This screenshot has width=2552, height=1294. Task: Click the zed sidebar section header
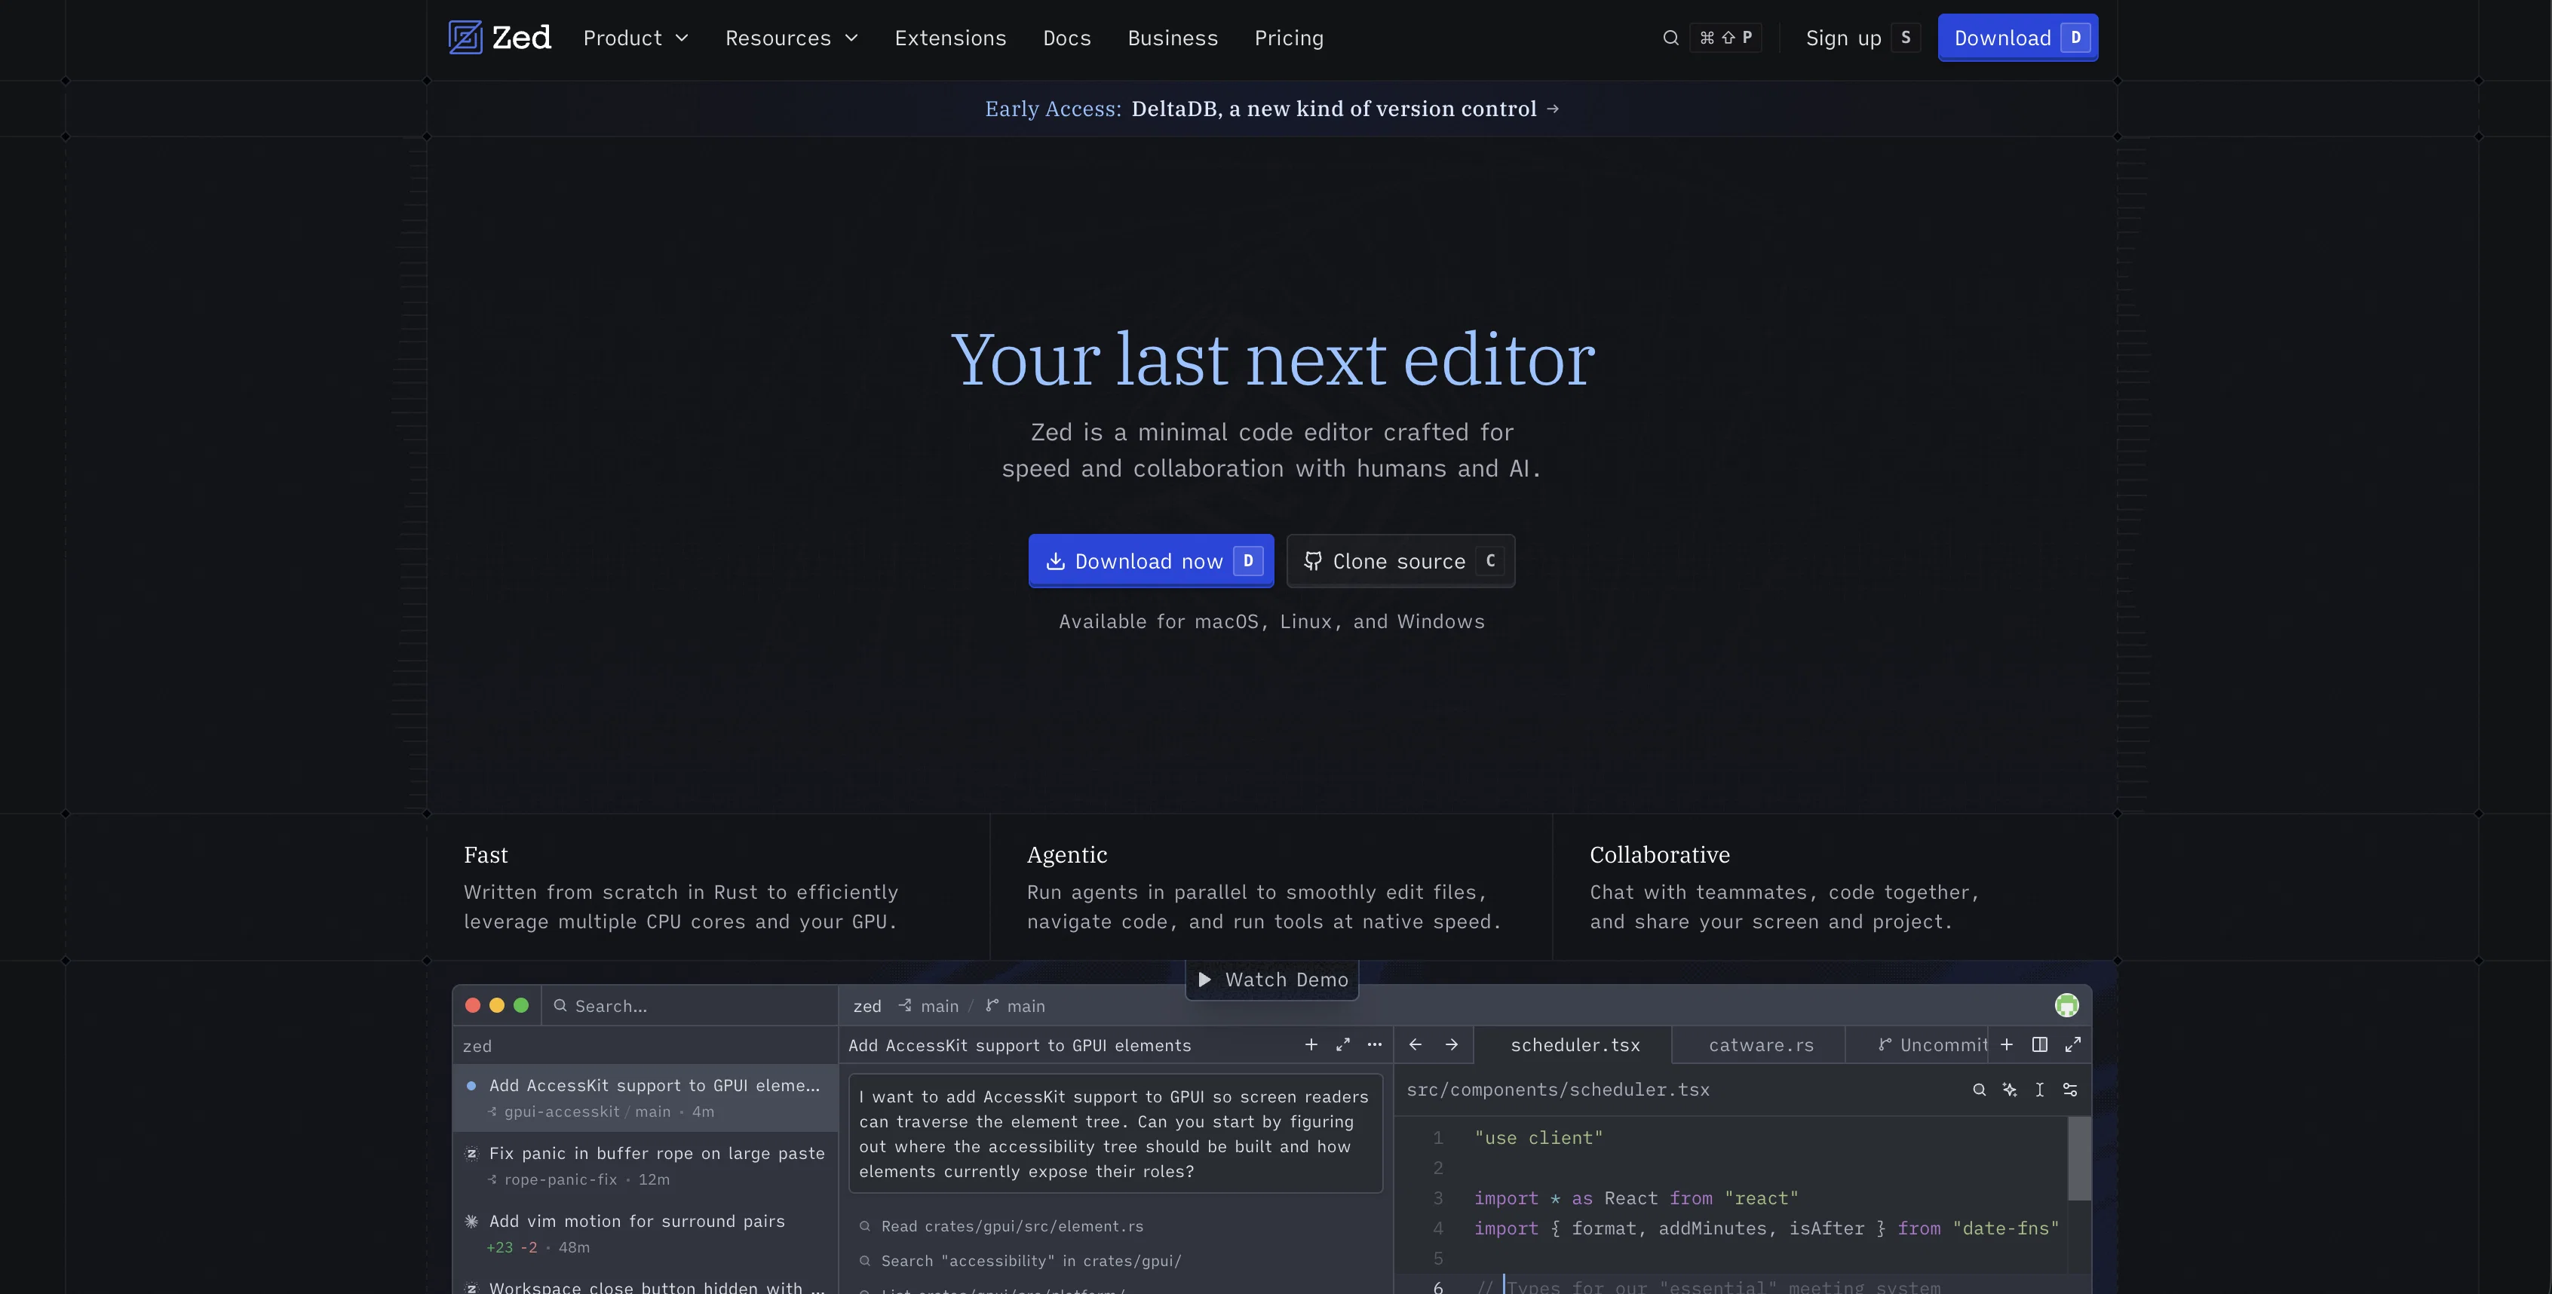coord(645,1045)
